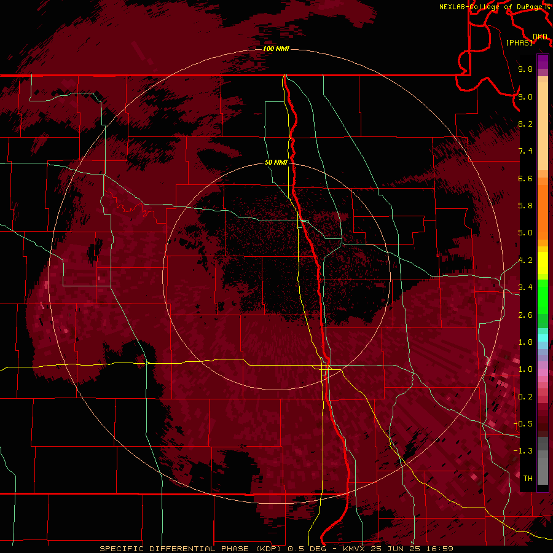Click the (KDP) product abbreviation in the caption
The height and width of the screenshot is (553, 553).
coord(268,549)
